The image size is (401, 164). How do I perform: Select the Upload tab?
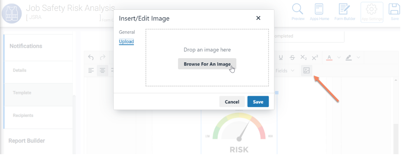click(x=126, y=41)
